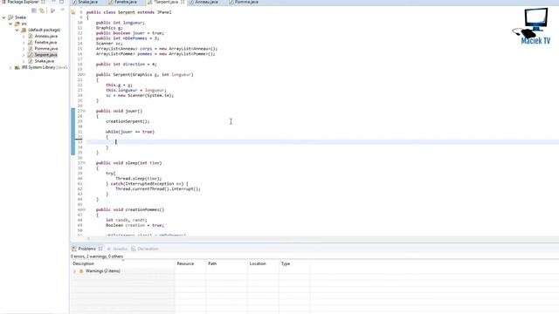Collapse the src folder node
The image size is (559, 314).
click(x=10, y=24)
